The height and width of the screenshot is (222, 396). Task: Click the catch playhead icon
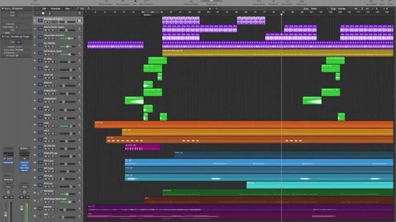tap(88, 9)
